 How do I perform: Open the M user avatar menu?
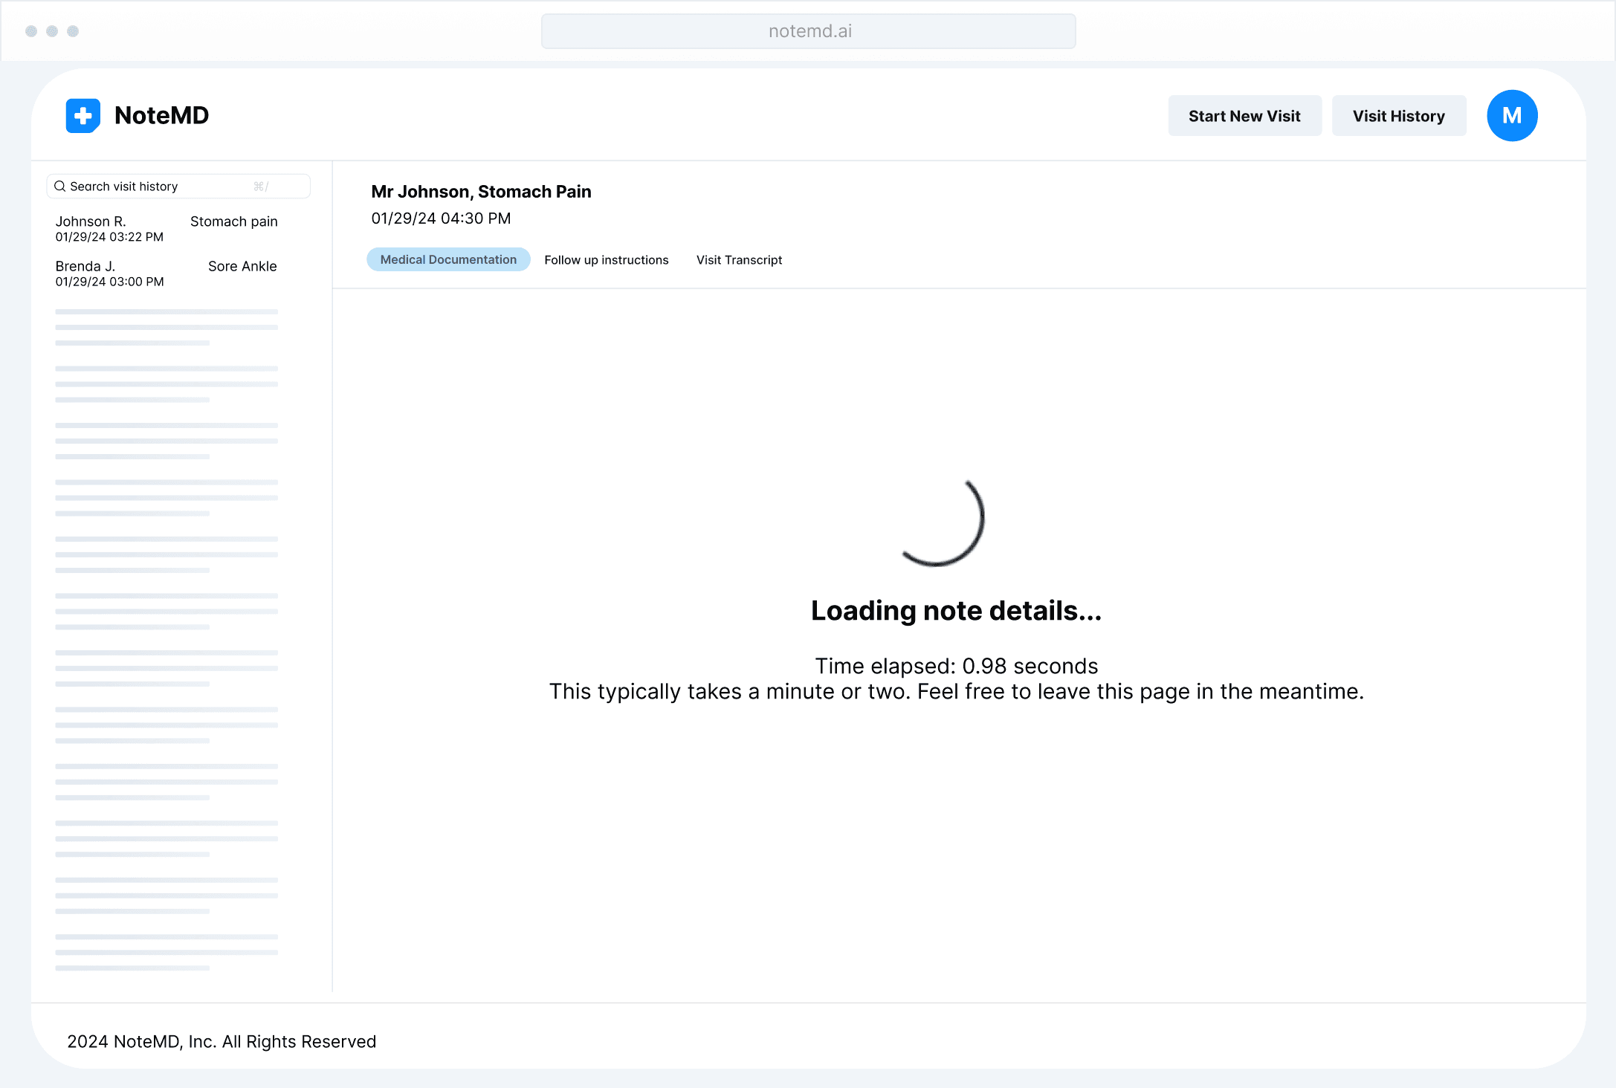click(x=1511, y=116)
